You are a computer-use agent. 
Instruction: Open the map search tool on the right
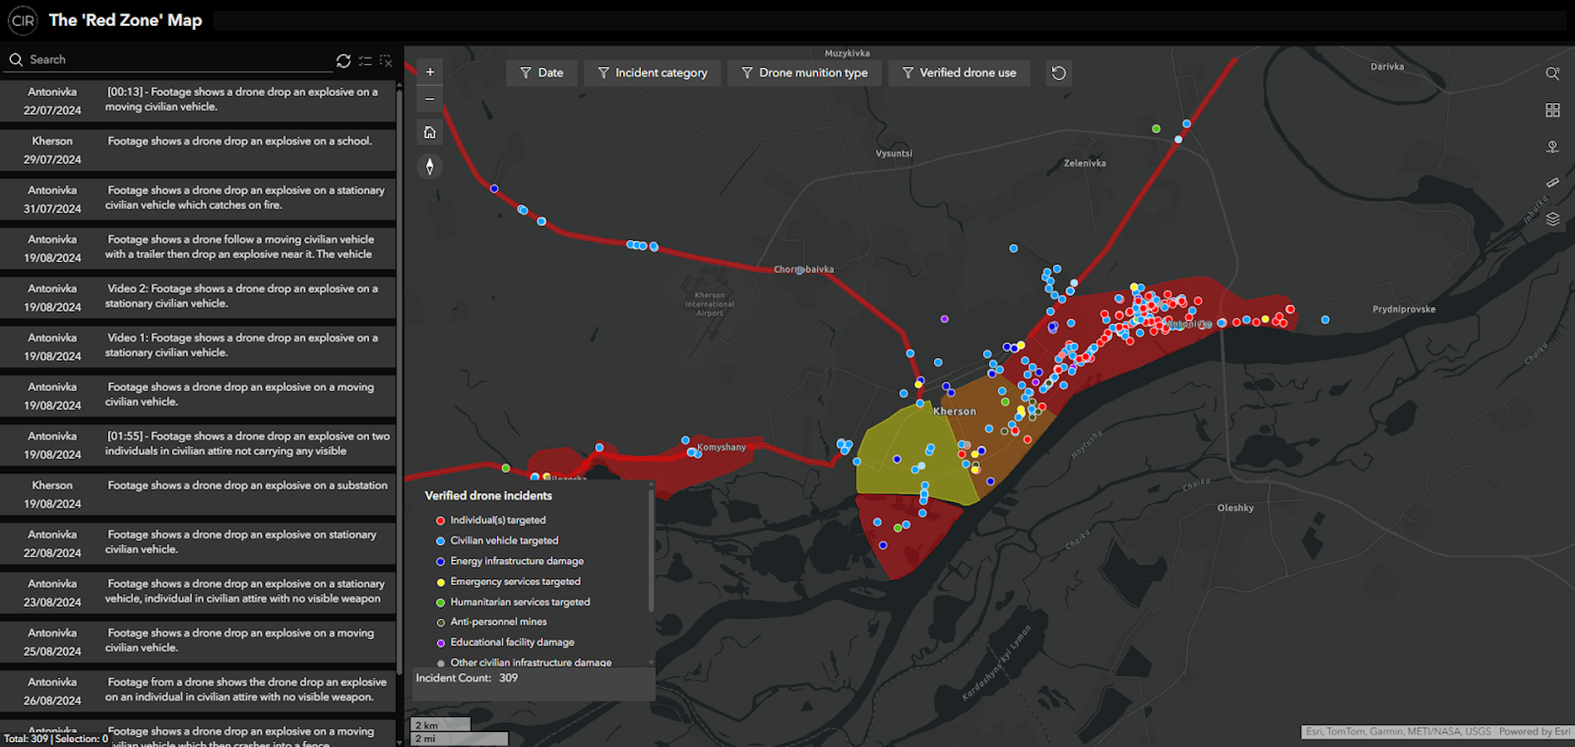(x=1552, y=73)
